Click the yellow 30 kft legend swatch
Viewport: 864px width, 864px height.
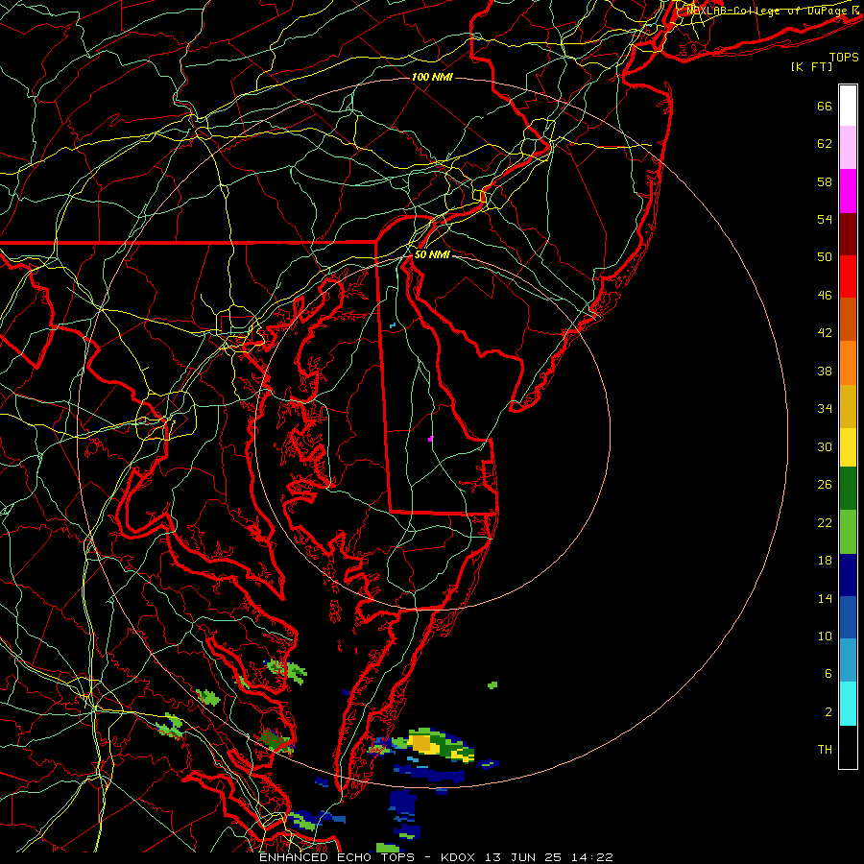coord(848,446)
